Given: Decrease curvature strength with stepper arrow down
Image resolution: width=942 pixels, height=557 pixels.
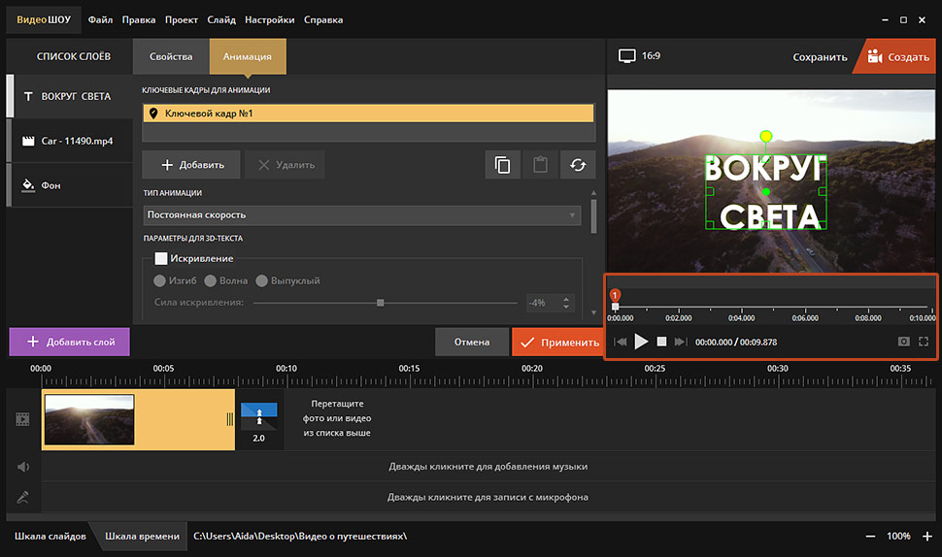Looking at the screenshot, I should 566,307.
